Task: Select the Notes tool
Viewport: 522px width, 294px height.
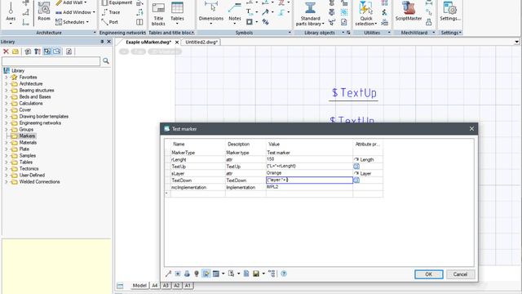Action: [235, 13]
